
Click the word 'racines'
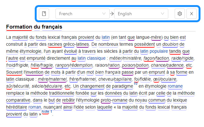coord(55,44)
